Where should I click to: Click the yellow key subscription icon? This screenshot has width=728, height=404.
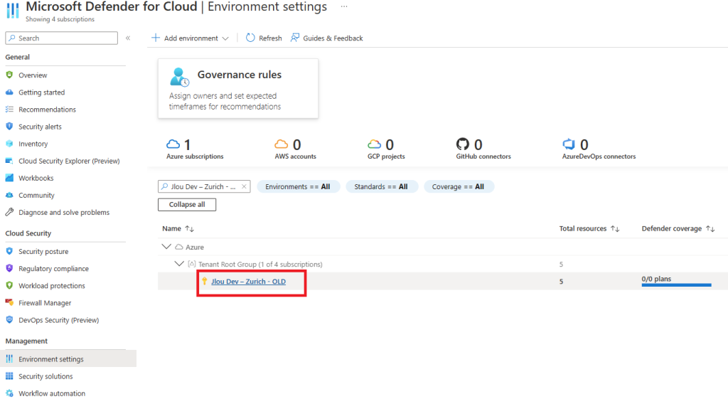[204, 281]
